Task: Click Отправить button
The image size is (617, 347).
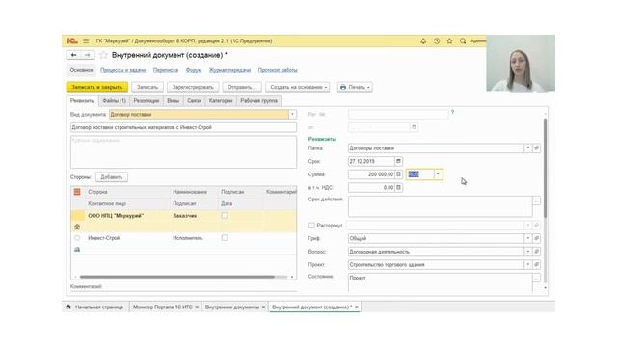Action: point(242,87)
